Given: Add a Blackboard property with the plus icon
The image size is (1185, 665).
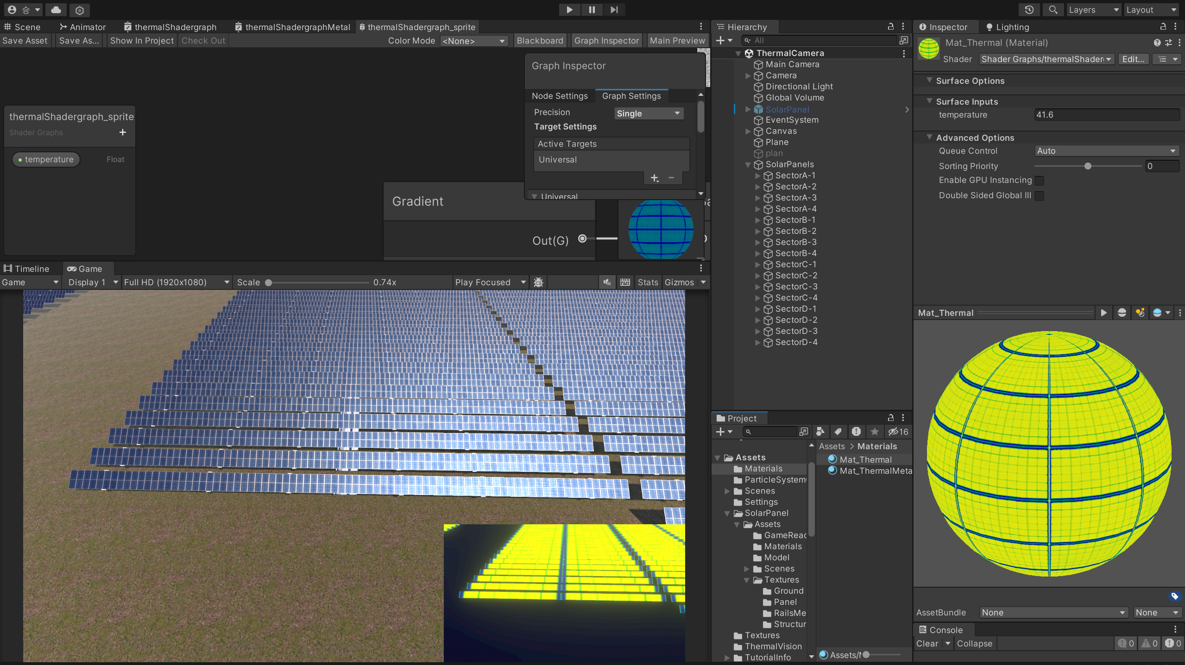Looking at the screenshot, I should pyautogui.click(x=122, y=132).
